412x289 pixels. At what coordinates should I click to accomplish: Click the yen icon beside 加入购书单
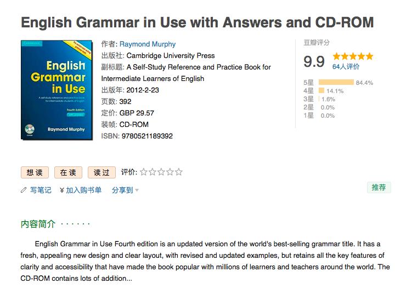pos(62,190)
